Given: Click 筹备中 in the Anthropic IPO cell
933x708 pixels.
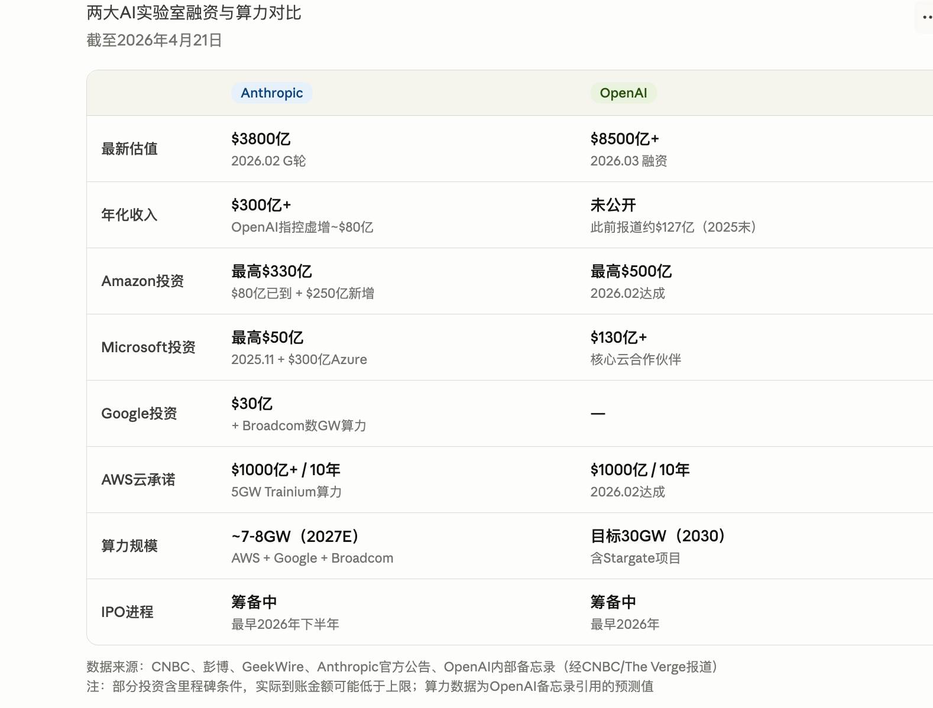Looking at the screenshot, I should coord(254,602).
